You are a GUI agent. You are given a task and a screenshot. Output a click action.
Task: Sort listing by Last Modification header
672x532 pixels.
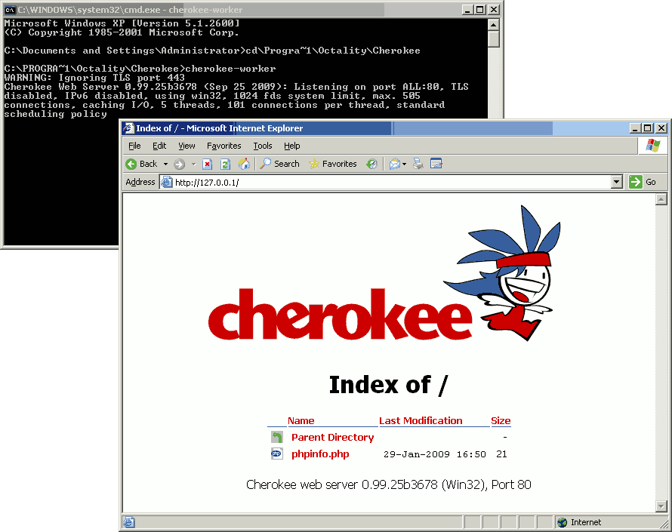(x=421, y=421)
